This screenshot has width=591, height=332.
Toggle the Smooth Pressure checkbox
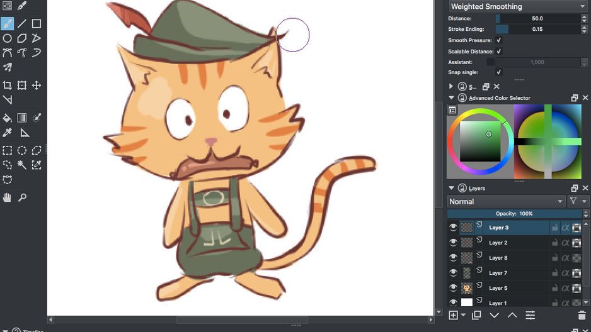tap(498, 40)
